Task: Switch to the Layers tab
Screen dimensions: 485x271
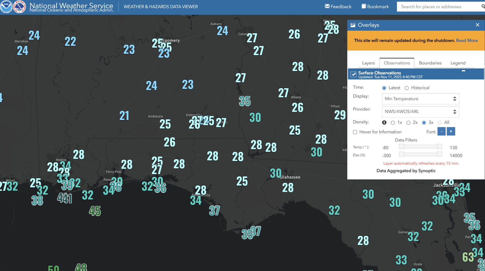Action: 368,63
